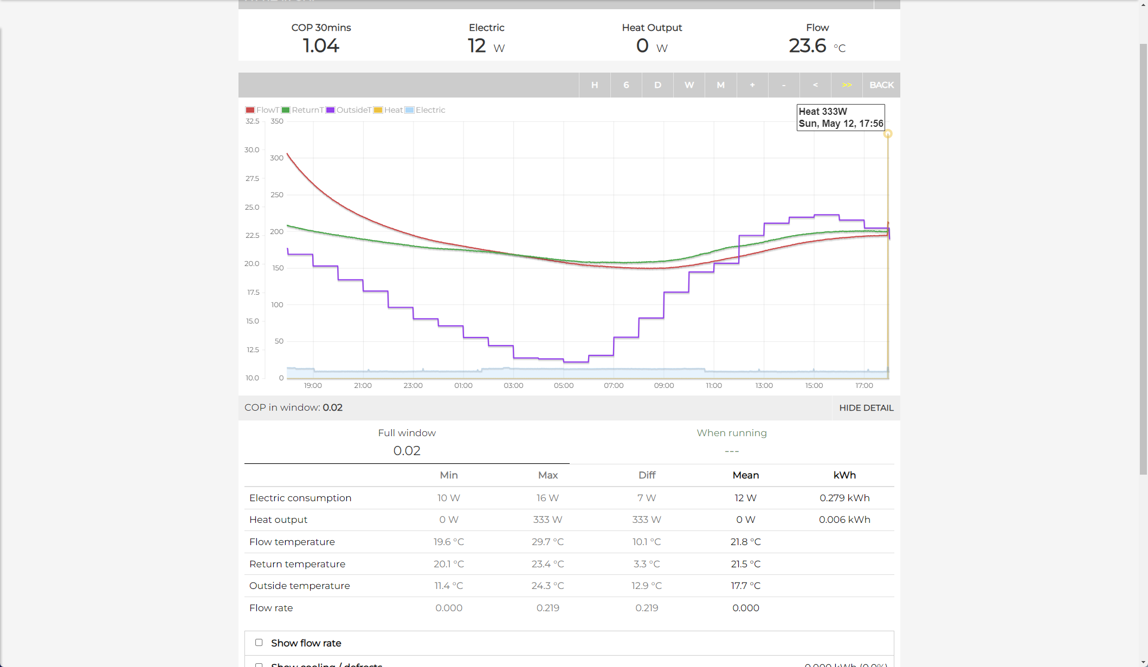
Task: Click the Heat marker point on graph
Action: (888, 134)
